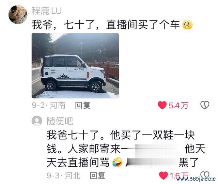The image size is (218, 184).
Task: Click the www.365jz.com watermark link
Action: click(196, 179)
